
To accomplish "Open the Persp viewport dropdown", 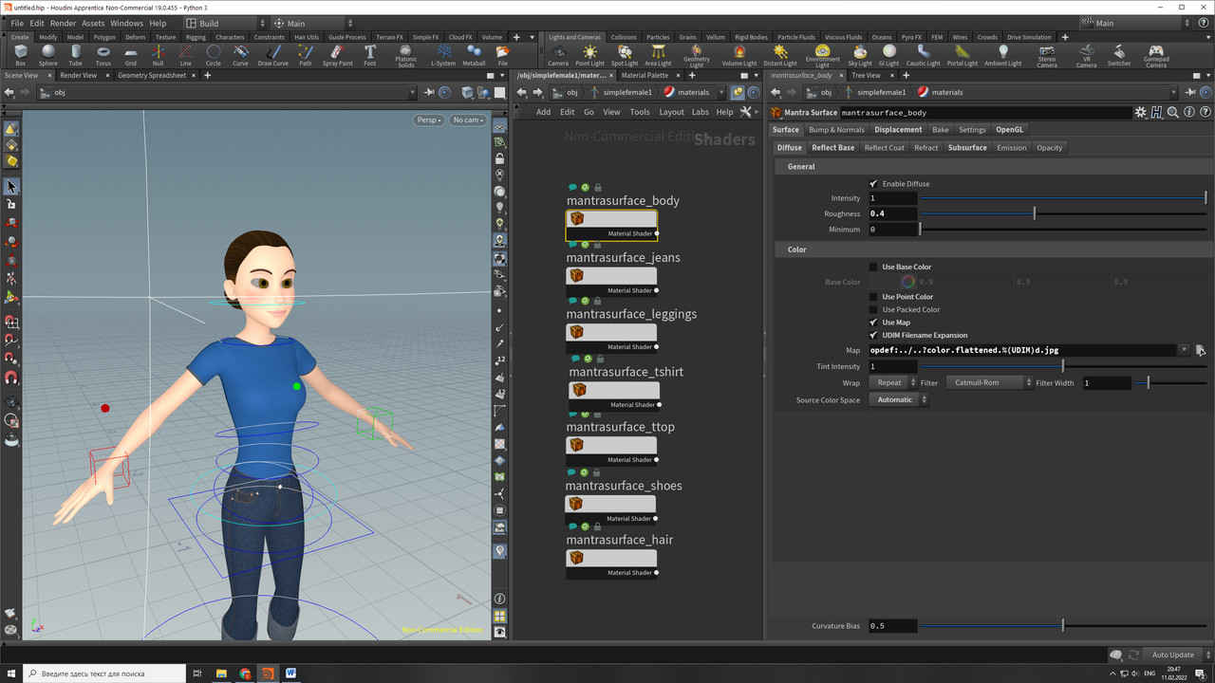I will click(x=429, y=120).
